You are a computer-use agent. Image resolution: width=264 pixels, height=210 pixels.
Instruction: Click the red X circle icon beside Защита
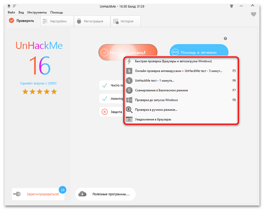tap(105, 112)
